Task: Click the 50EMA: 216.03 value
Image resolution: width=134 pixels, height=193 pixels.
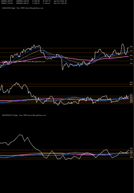Action: 7,3
